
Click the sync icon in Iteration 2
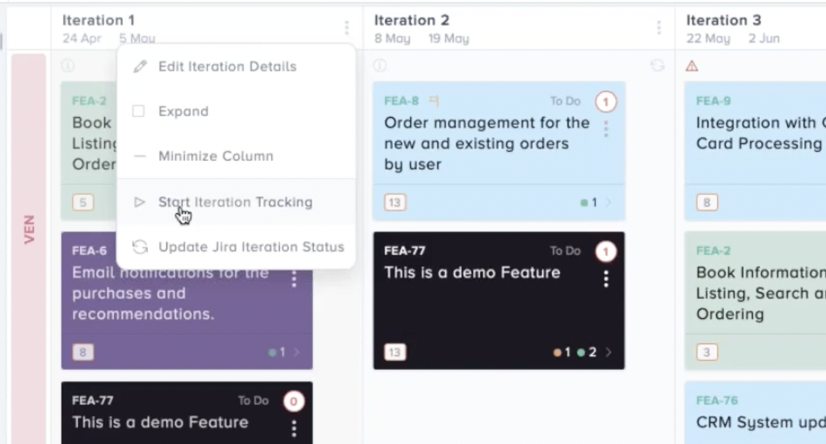[x=658, y=65]
